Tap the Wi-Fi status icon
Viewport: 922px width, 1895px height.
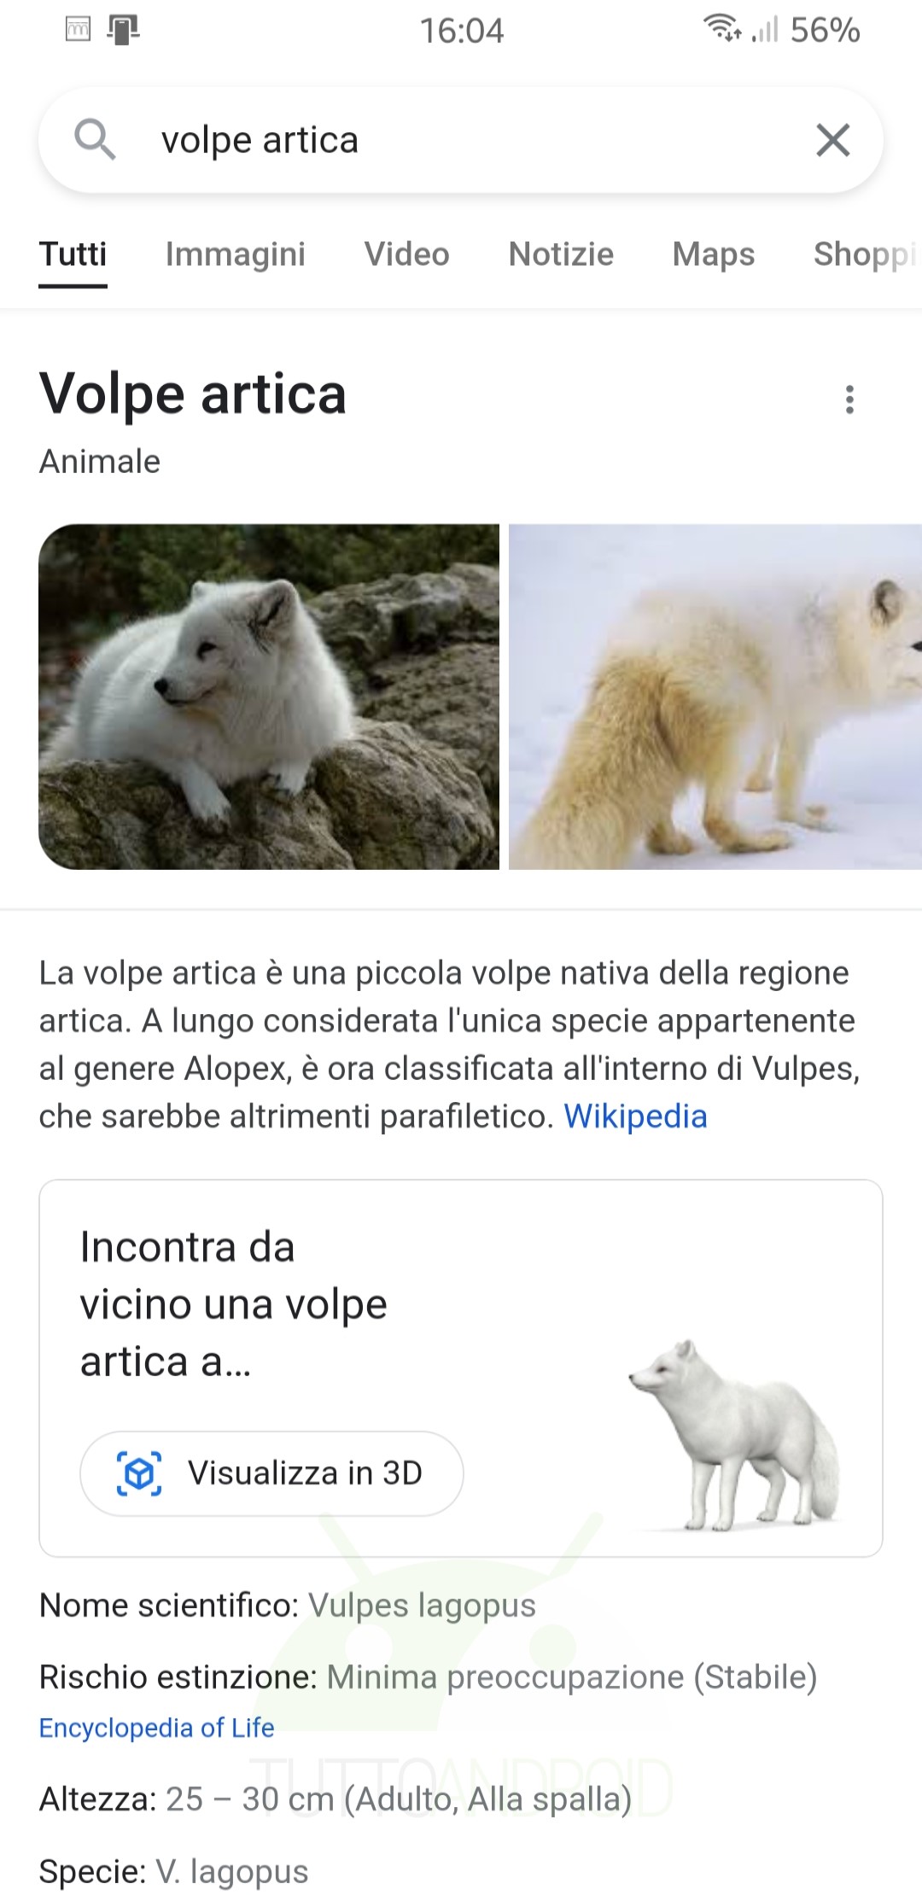(722, 29)
